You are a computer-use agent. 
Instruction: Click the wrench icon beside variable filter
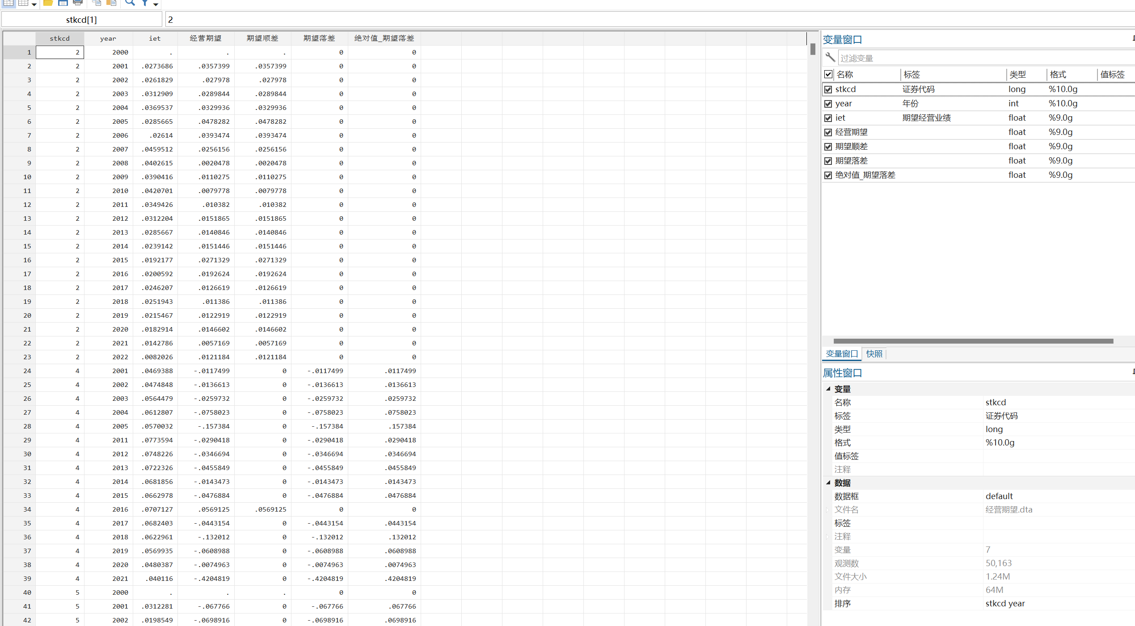click(830, 57)
